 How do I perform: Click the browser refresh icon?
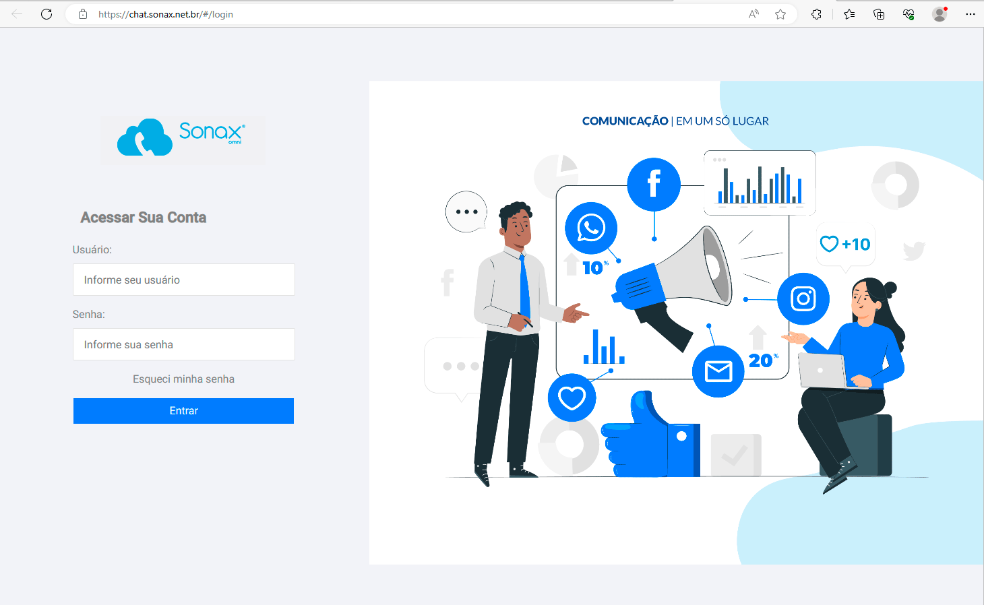[47, 14]
